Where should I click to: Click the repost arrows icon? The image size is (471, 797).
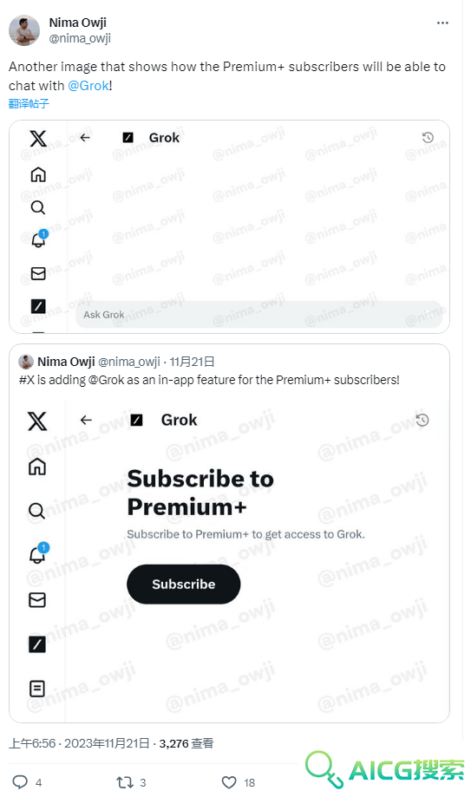coord(124,781)
